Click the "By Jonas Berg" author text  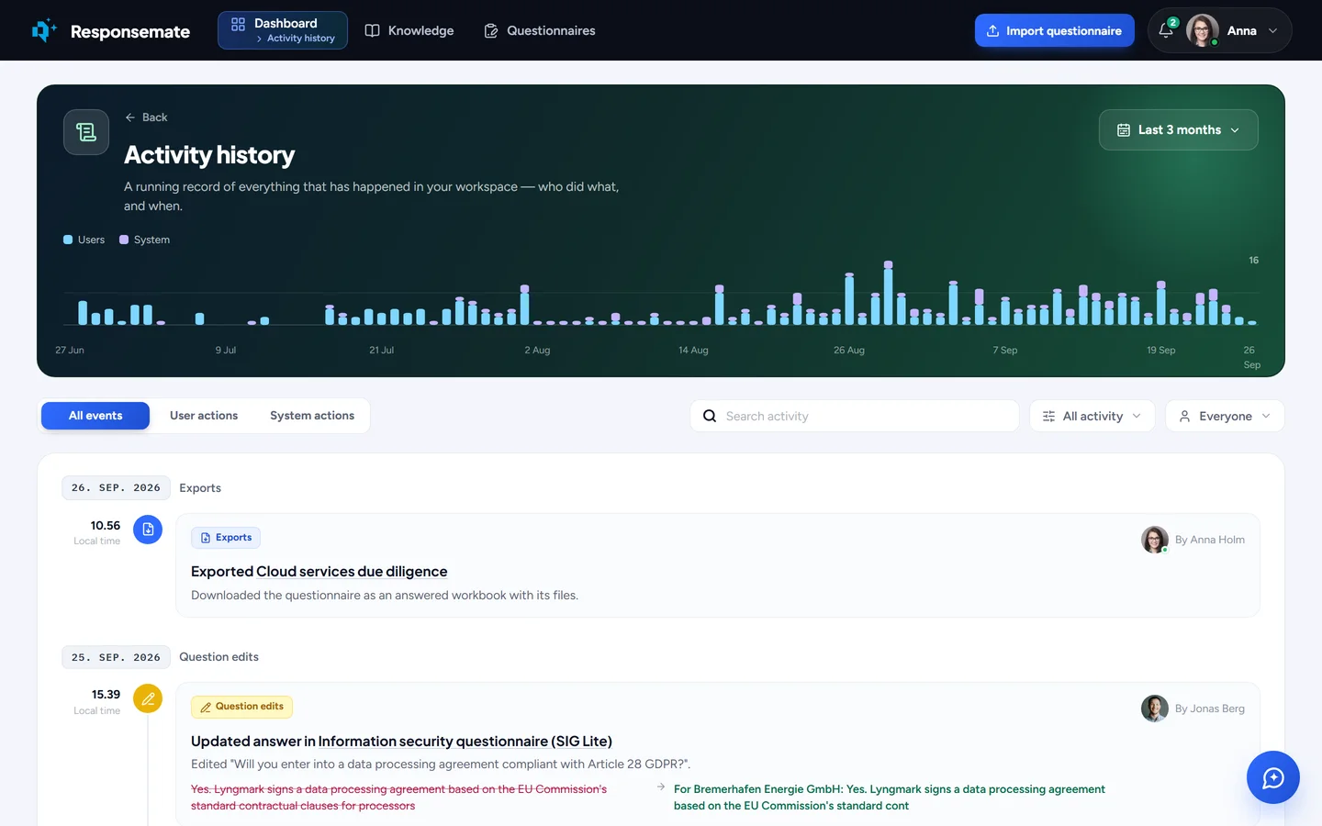(1210, 709)
